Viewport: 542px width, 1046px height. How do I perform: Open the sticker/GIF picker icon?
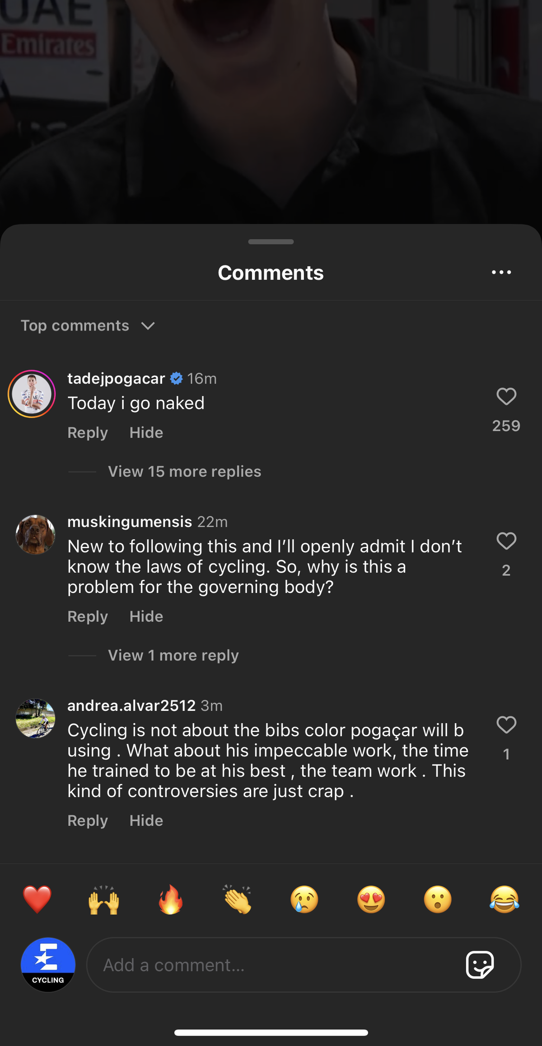tap(480, 965)
